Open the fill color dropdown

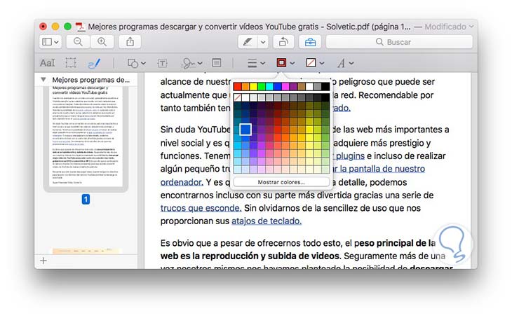pyautogui.click(x=315, y=62)
